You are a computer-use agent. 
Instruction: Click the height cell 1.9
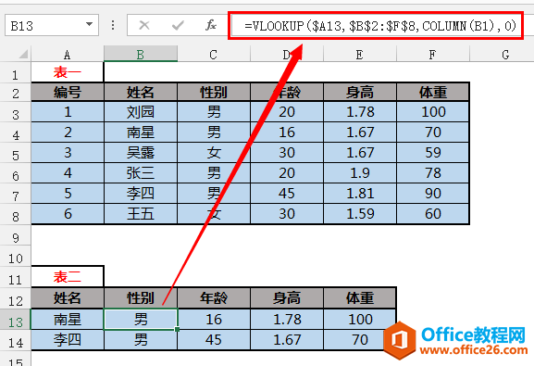360,173
